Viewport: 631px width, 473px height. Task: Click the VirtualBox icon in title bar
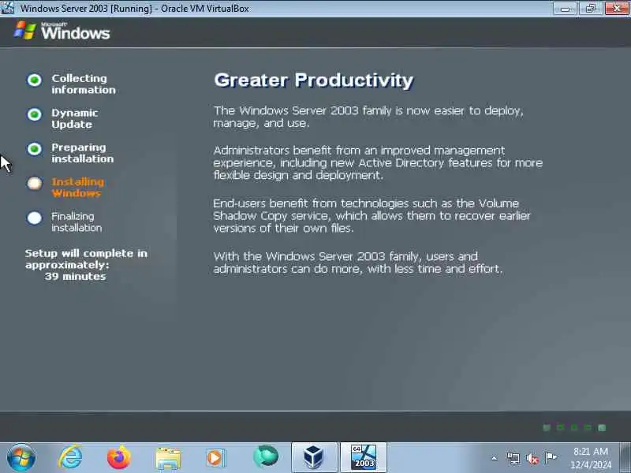tap(7, 8)
